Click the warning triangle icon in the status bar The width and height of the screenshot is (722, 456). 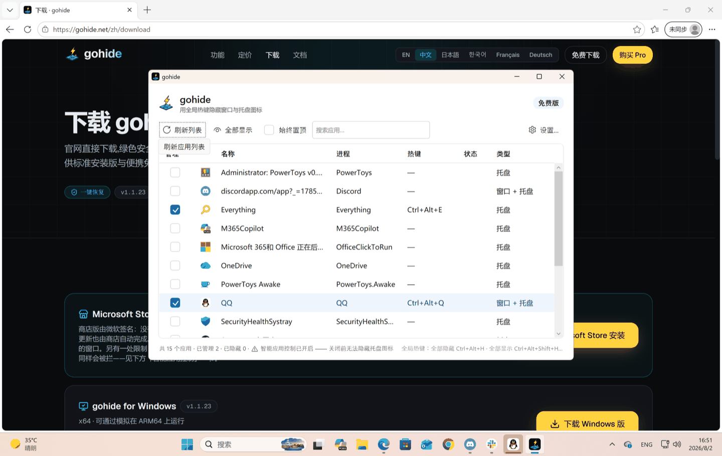(255, 349)
